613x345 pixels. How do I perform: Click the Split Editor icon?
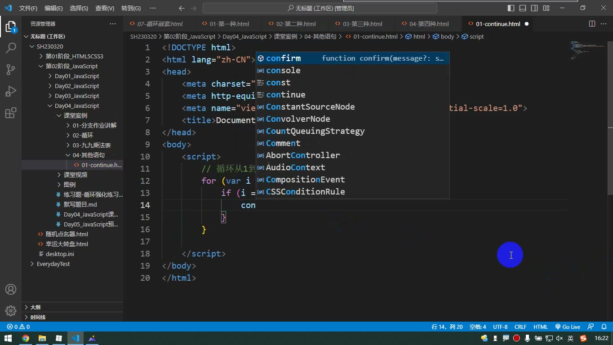592,24
